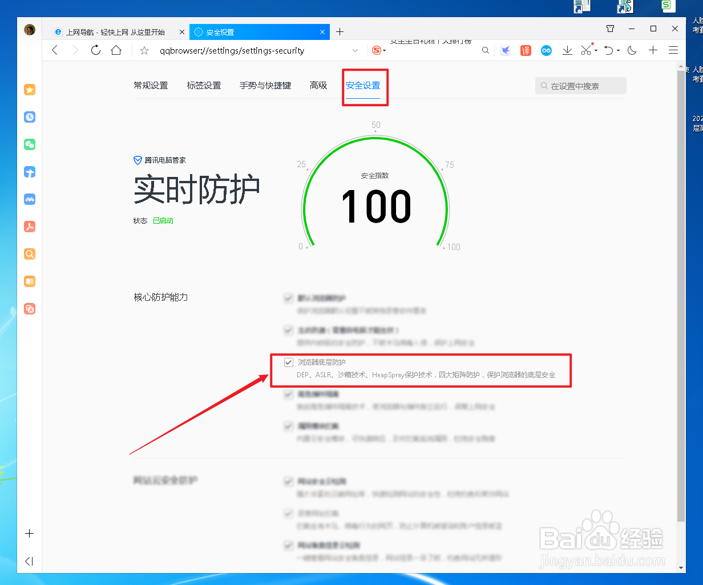Click the 实时防护 heading
Viewport: 703px width, 585px height.
pyautogui.click(x=197, y=189)
